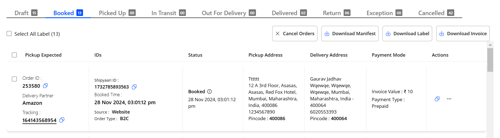This screenshot has height=138, width=500.
Task: Open the three-dot actions menu
Action: click(449, 99)
